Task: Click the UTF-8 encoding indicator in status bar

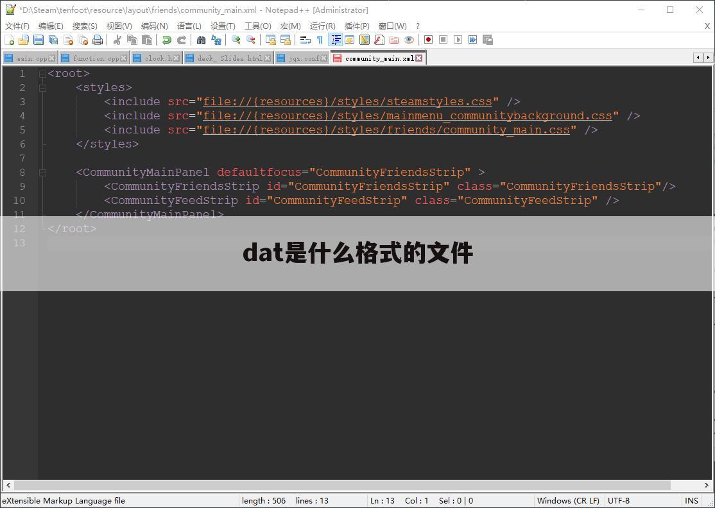Action: [x=620, y=500]
